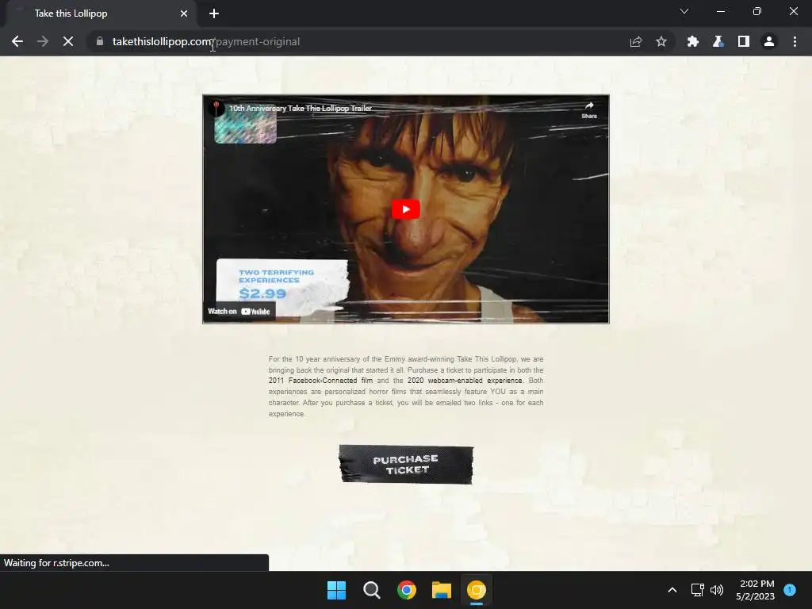Share this page from address bar
Viewport: 812px width, 609px height.
coord(636,41)
